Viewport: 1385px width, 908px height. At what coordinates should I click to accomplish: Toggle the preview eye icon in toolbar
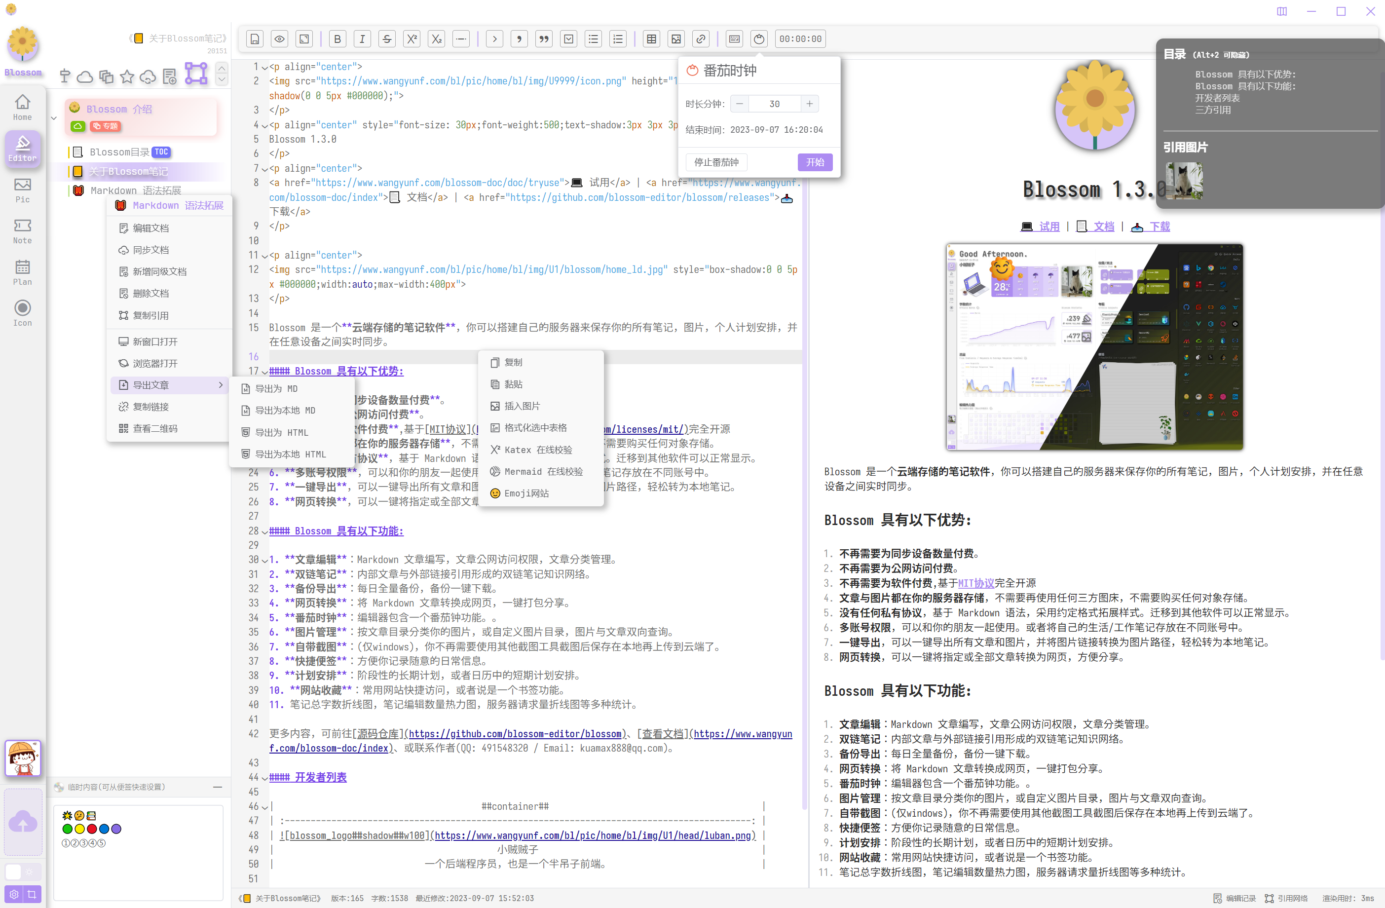[279, 39]
